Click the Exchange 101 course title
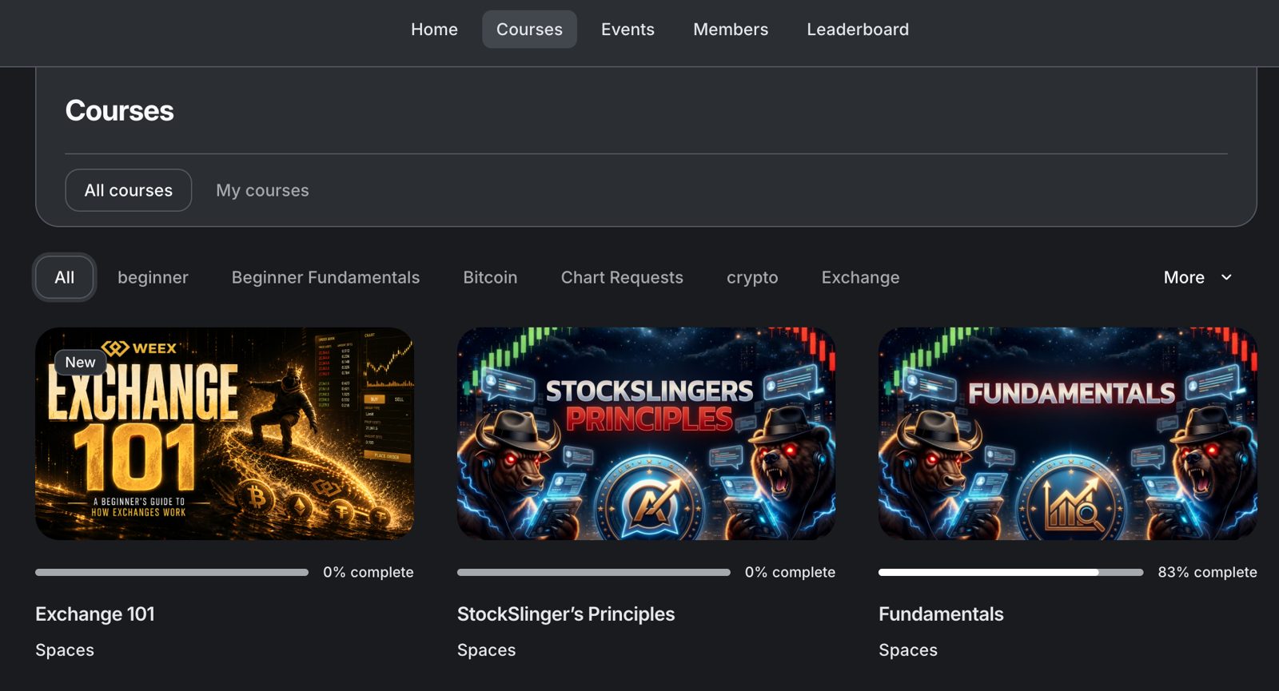This screenshot has height=691, width=1279. [95, 614]
